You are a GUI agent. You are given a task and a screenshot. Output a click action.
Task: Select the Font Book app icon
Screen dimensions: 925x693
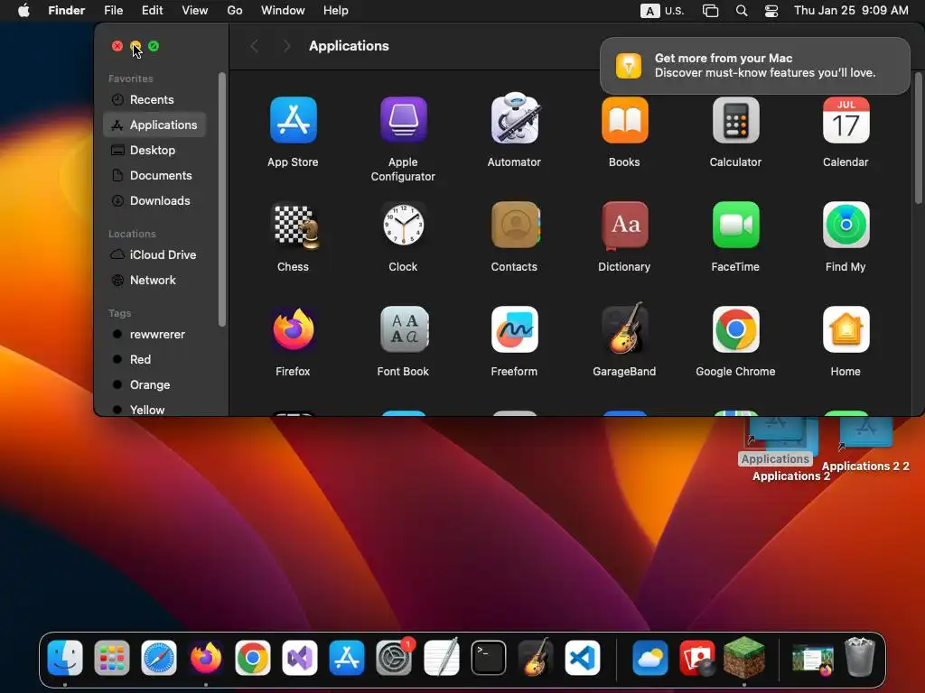pyautogui.click(x=404, y=329)
